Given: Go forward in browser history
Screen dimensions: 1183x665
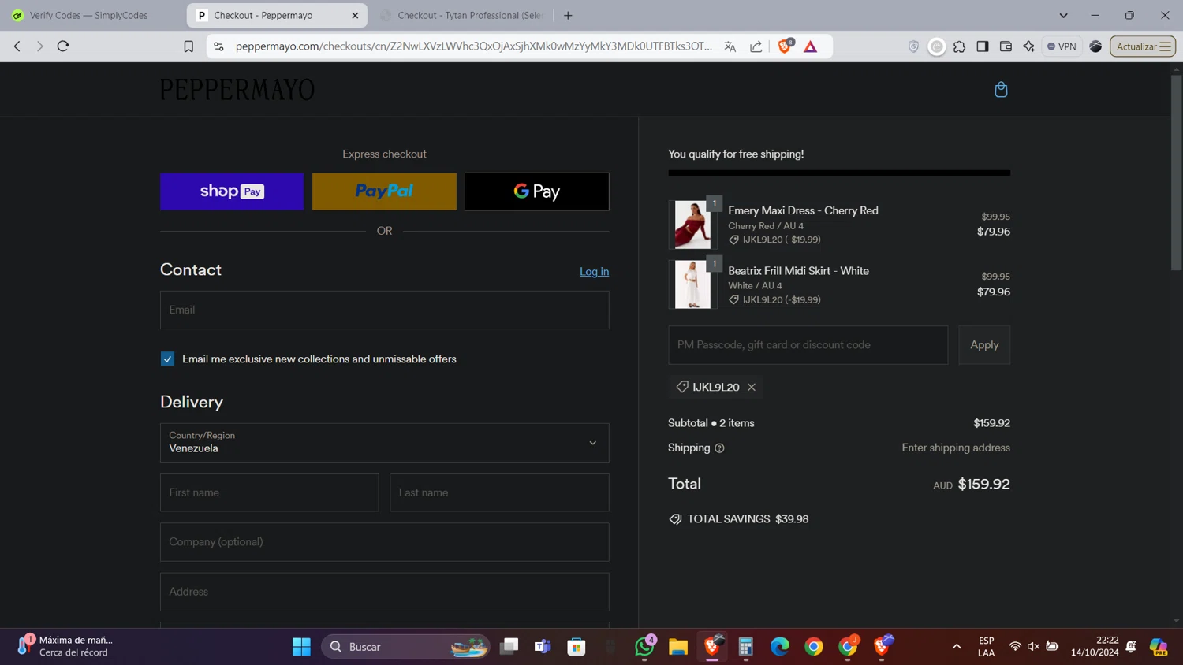Looking at the screenshot, I should pos(39,46).
